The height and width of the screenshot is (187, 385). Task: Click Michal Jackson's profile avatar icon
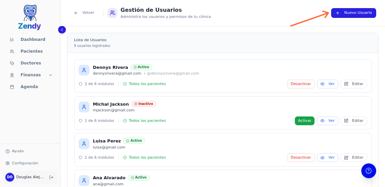point(84,107)
